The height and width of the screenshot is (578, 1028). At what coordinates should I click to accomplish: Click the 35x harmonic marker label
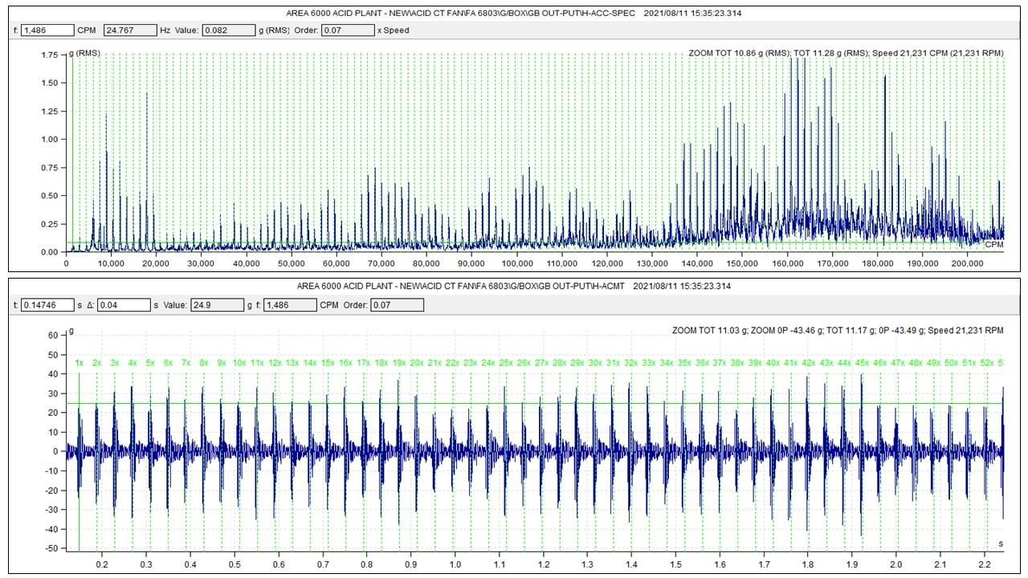point(684,363)
